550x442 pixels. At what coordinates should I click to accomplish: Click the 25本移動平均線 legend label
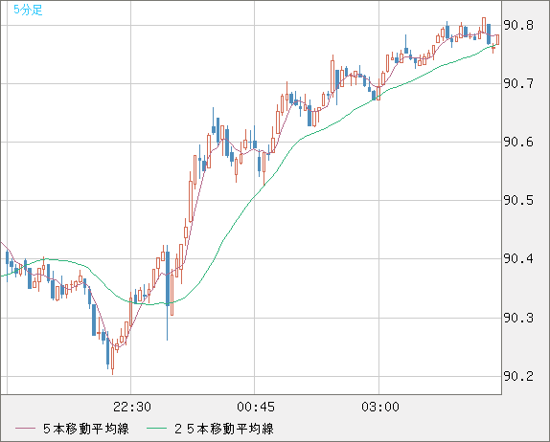point(224,429)
